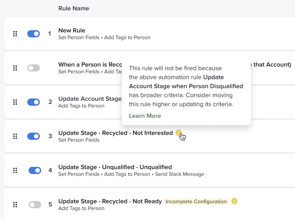Enable the Update Stage - Recycled - Not Ready rule
Screen dimensions: 295x220
(35, 205)
